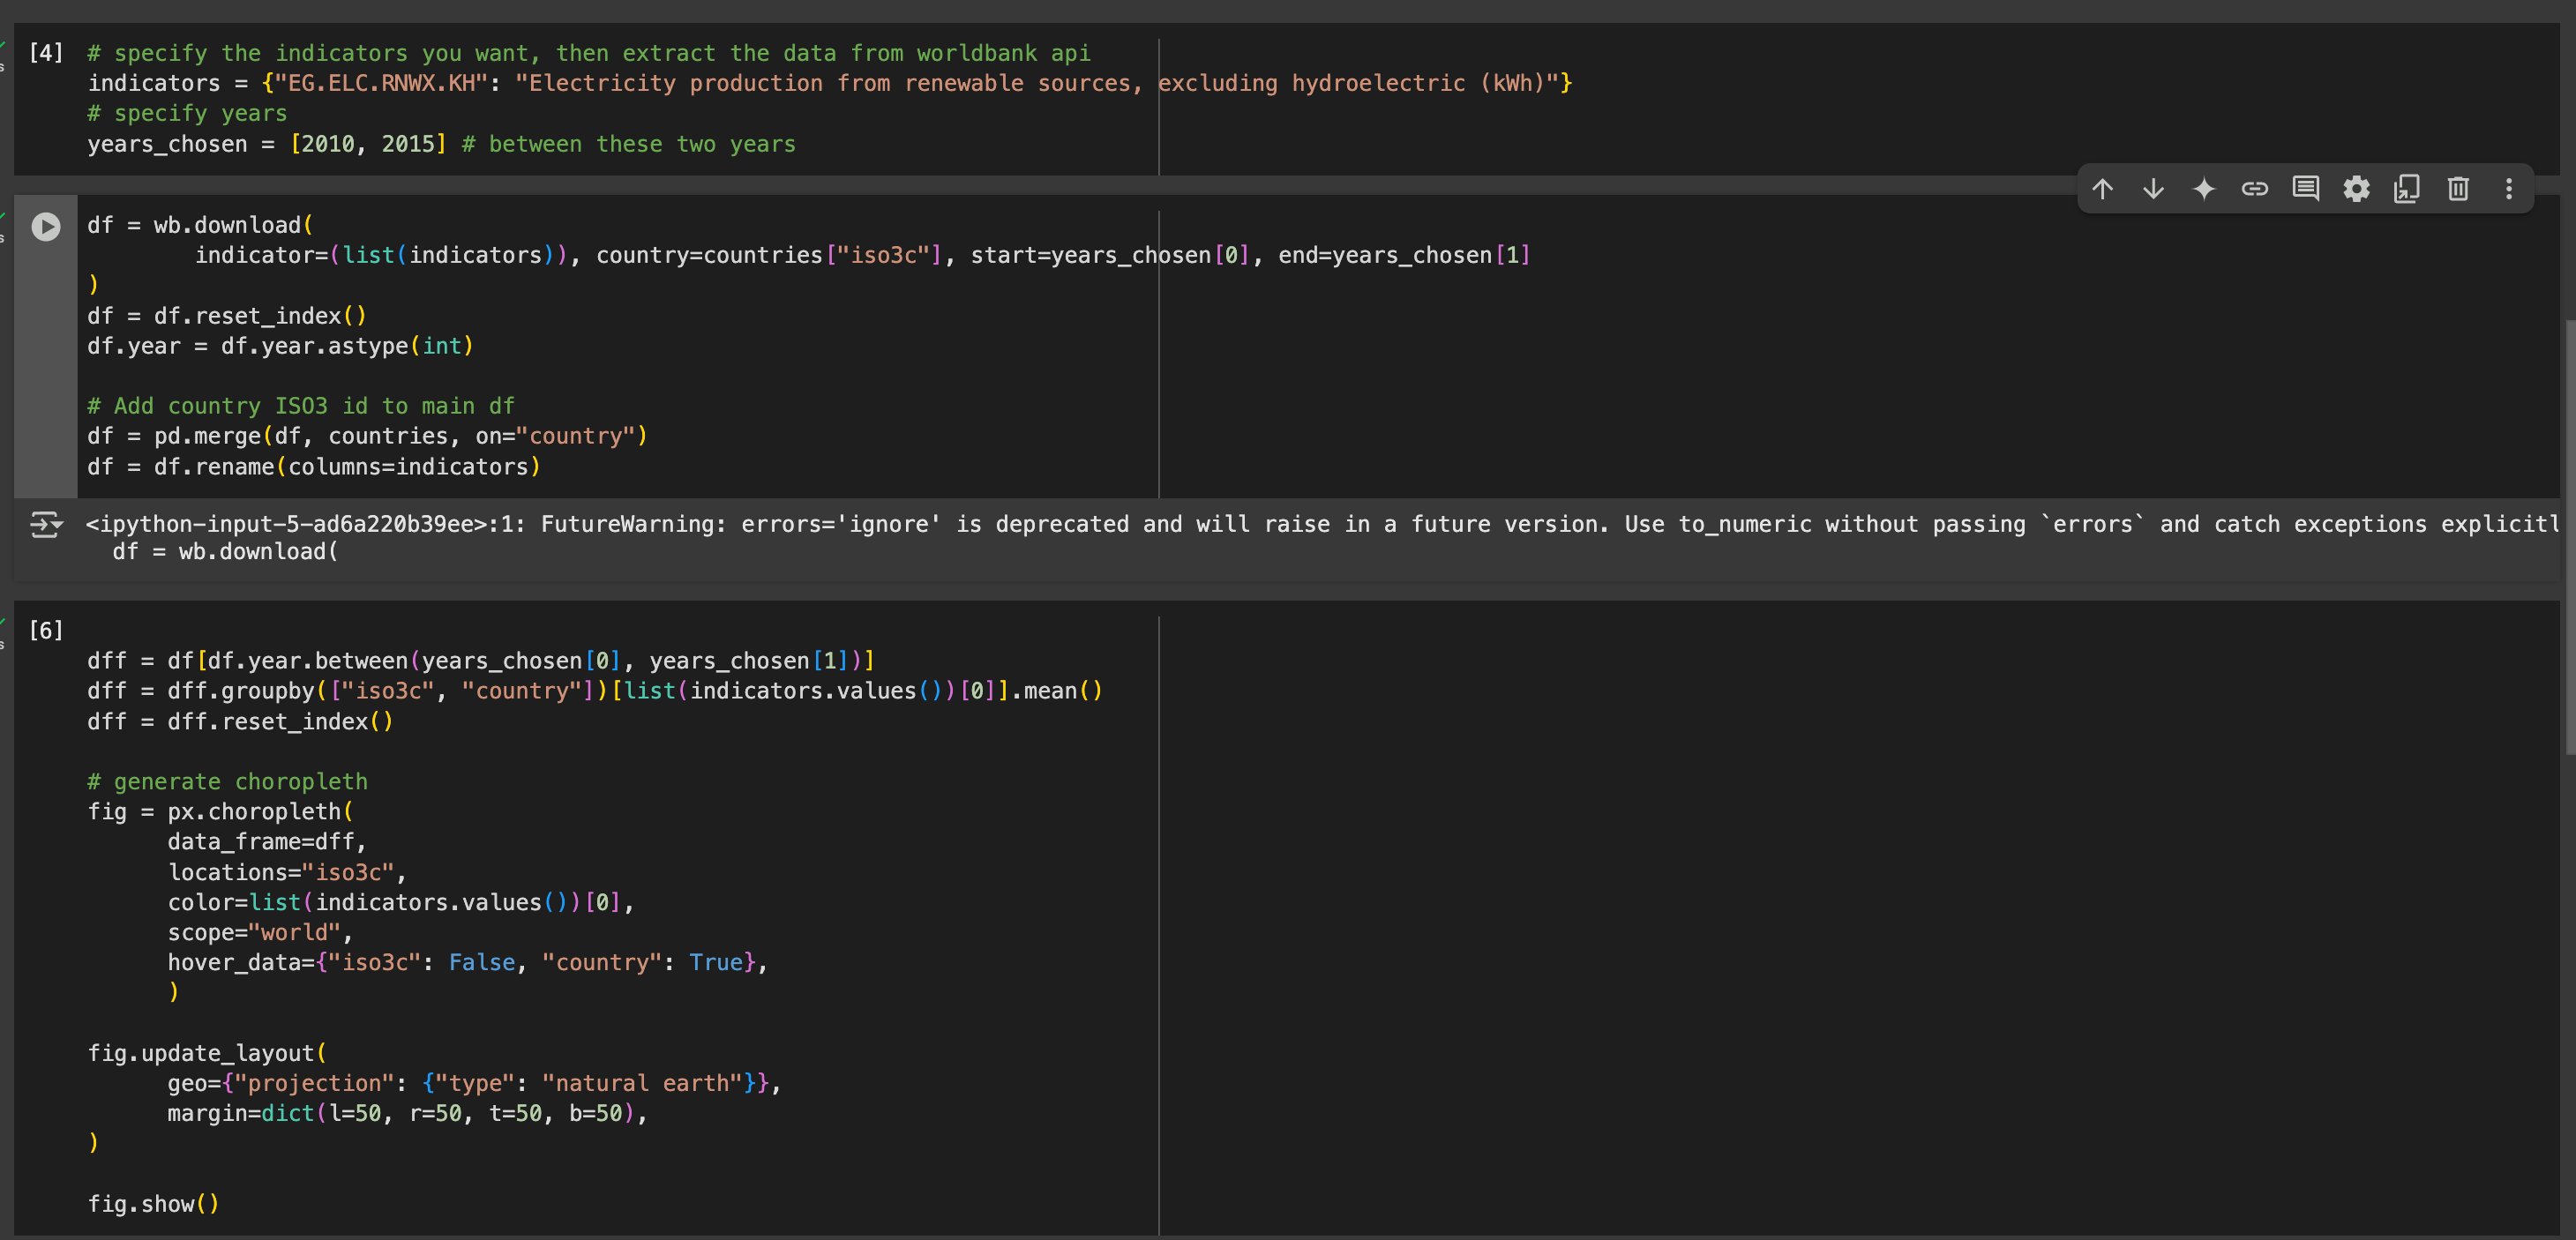Click the 'df.year = df.year.astype(int)' line
Viewport: 2576px width, 1240px height.
280,346
